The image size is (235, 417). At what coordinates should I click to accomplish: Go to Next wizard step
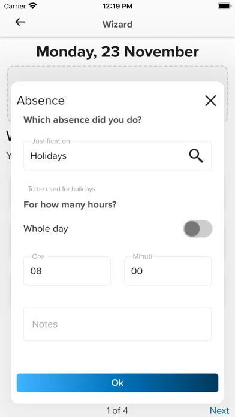[219, 410]
